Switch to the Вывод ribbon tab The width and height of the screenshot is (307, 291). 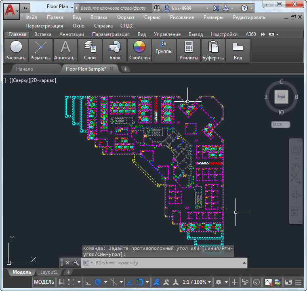[196, 34]
